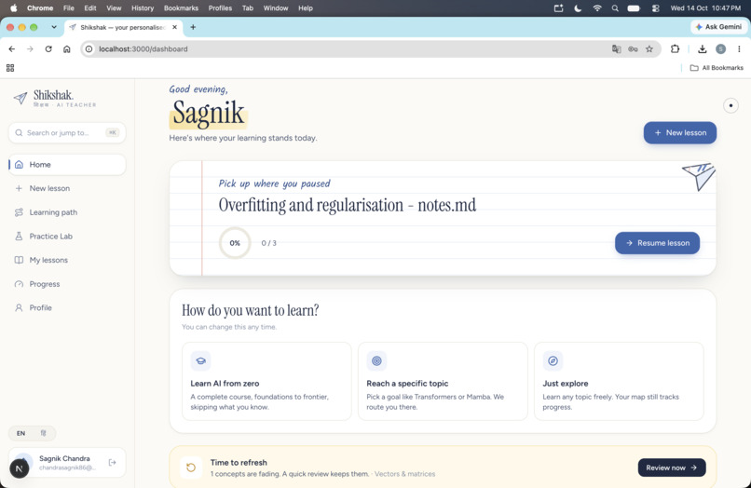Open the downloads icon
This screenshot has height=488, width=751.
pyautogui.click(x=703, y=48)
